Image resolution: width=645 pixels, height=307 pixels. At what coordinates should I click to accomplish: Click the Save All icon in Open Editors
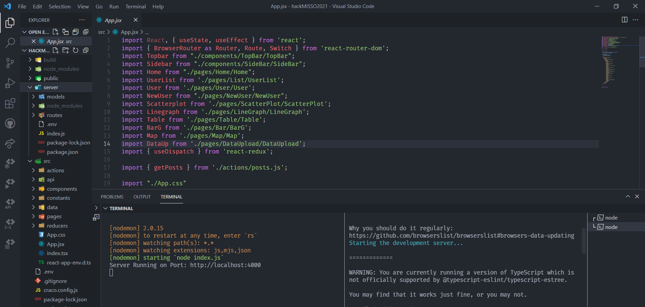pos(76,32)
